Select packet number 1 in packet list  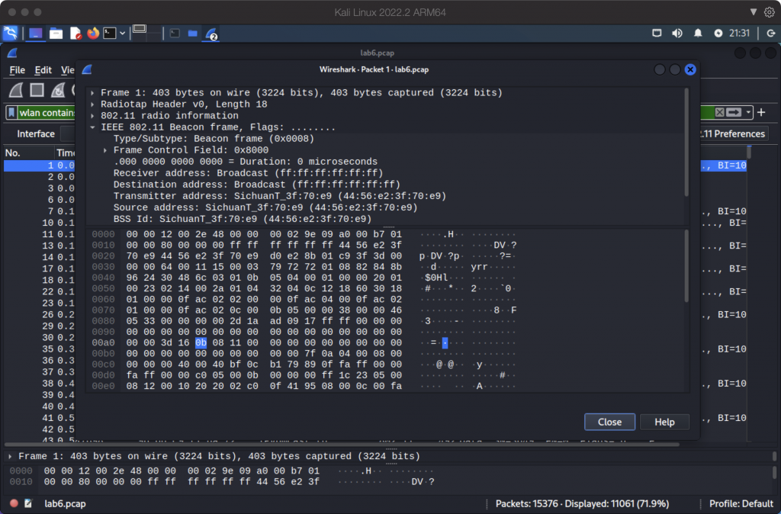click(x=40, y=165)
